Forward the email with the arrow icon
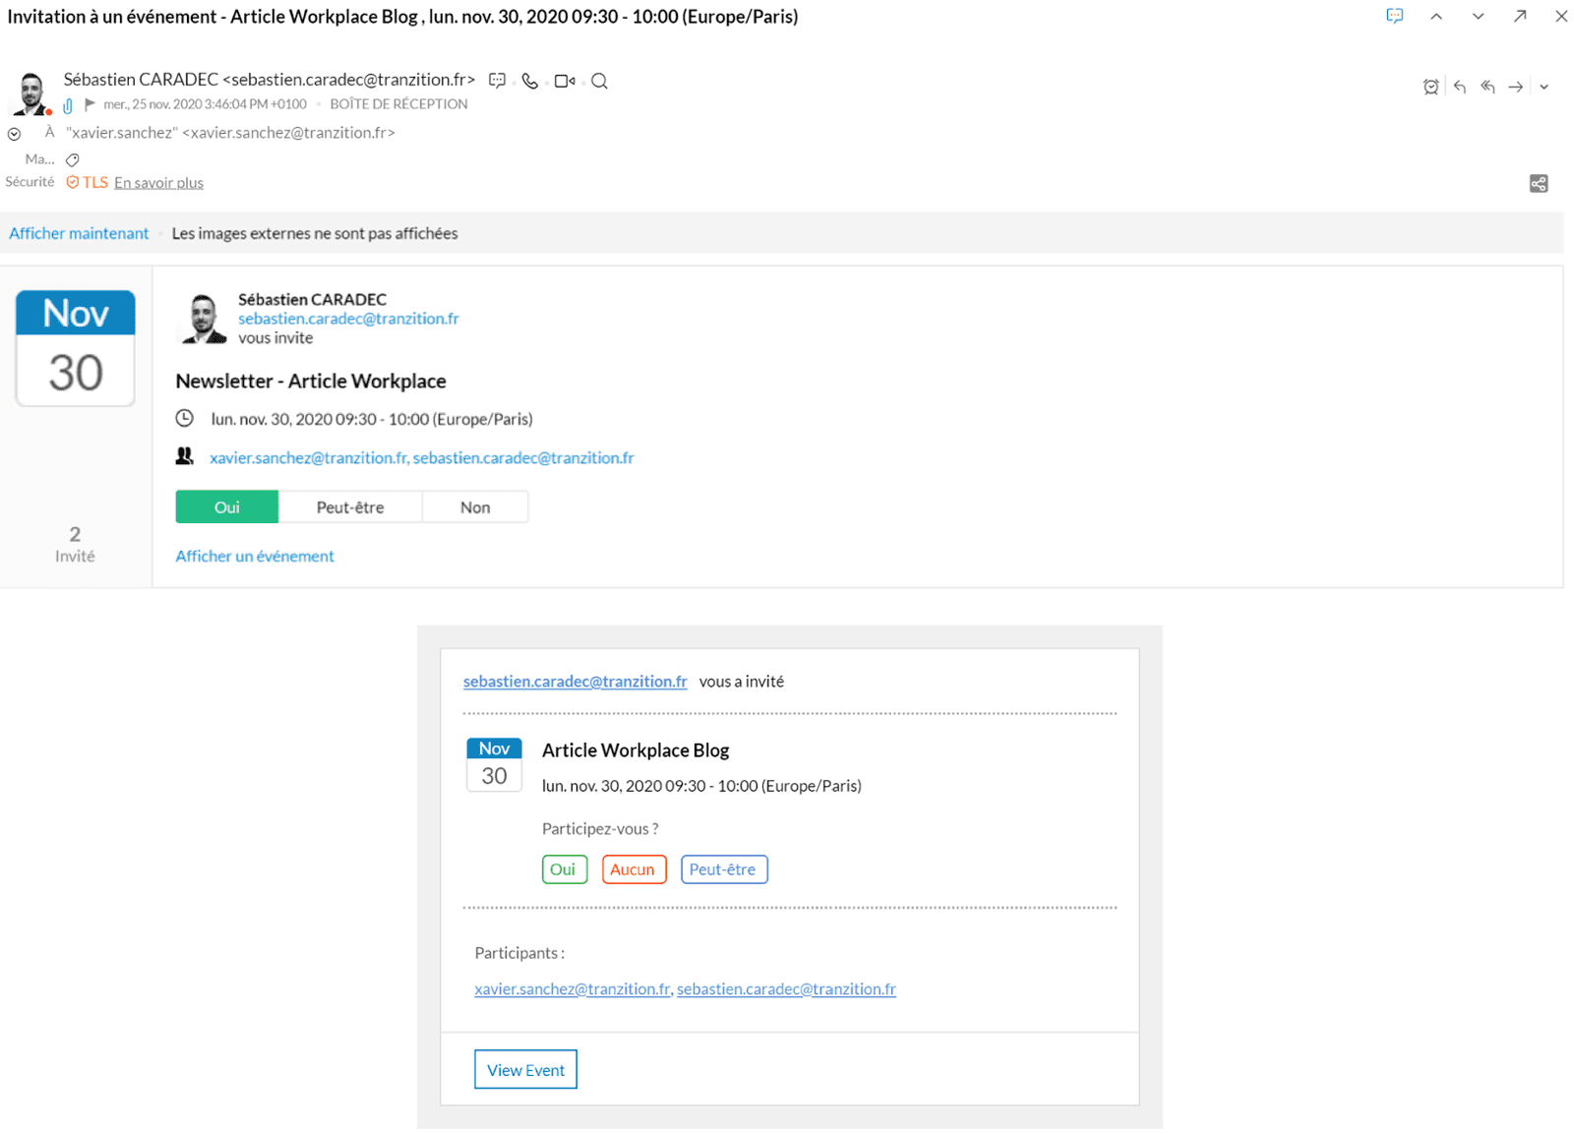The height and width of the screenshot is (1134, 1574). pos(1516,87)
